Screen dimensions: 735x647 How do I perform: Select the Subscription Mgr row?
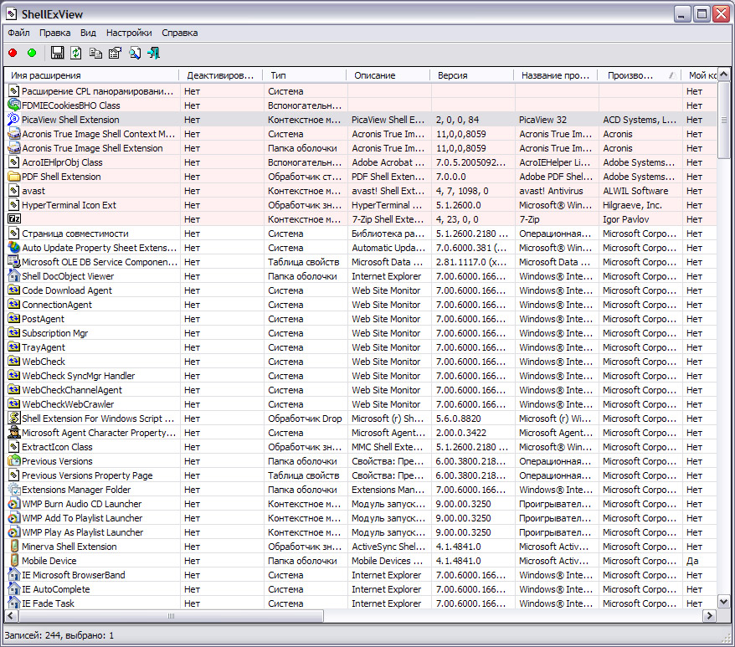pos(360,333)
